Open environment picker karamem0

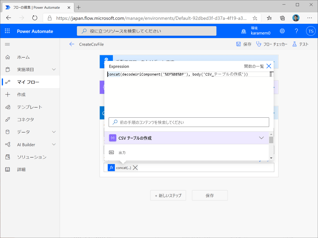point(256,31)
